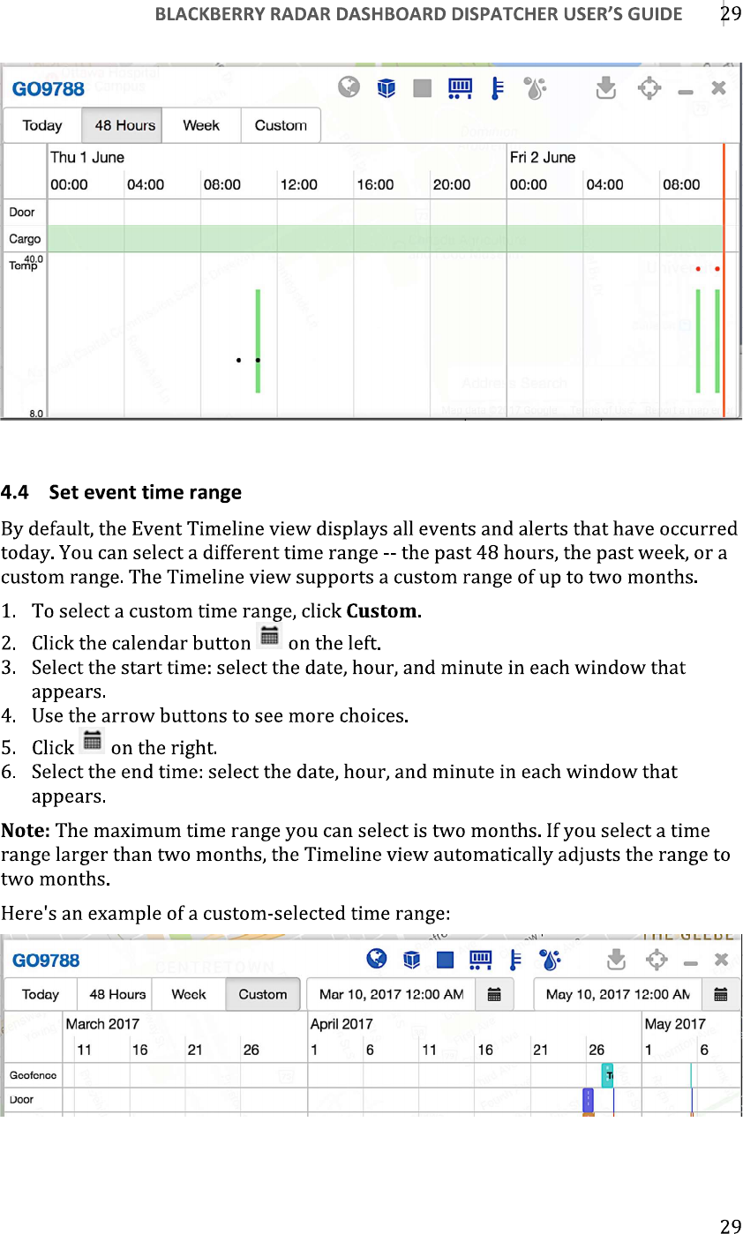743x1234 pixels.
Task: Click the GO9788 title above March 2017
Action: pos(46,961)
